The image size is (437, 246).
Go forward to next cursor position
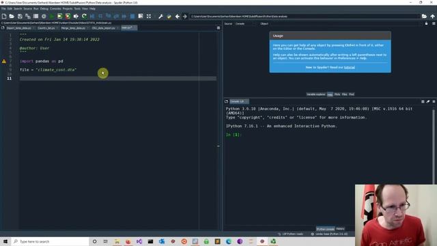[185, 16]
